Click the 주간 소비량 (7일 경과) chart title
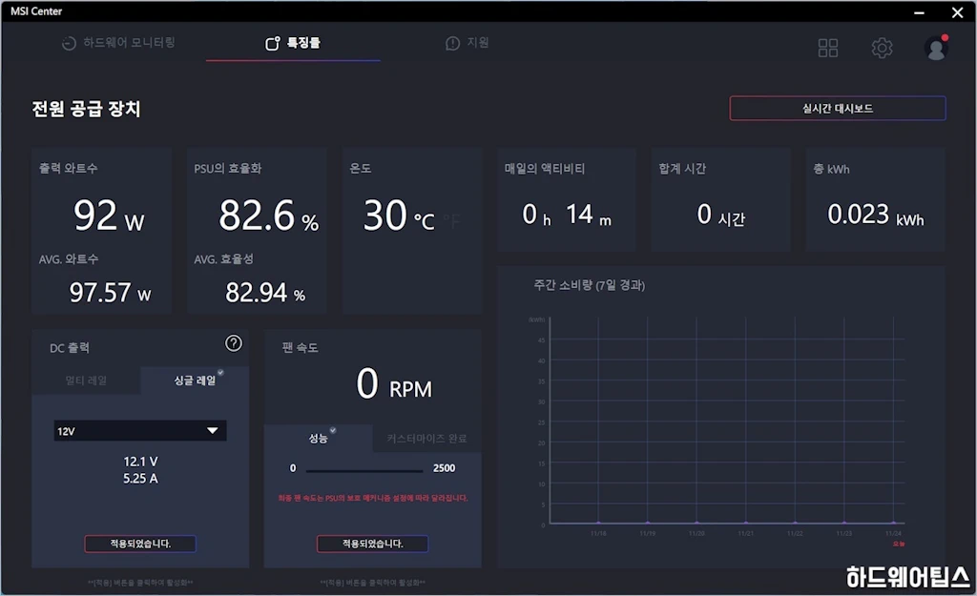The image size is (977, 596). point(590,285)
